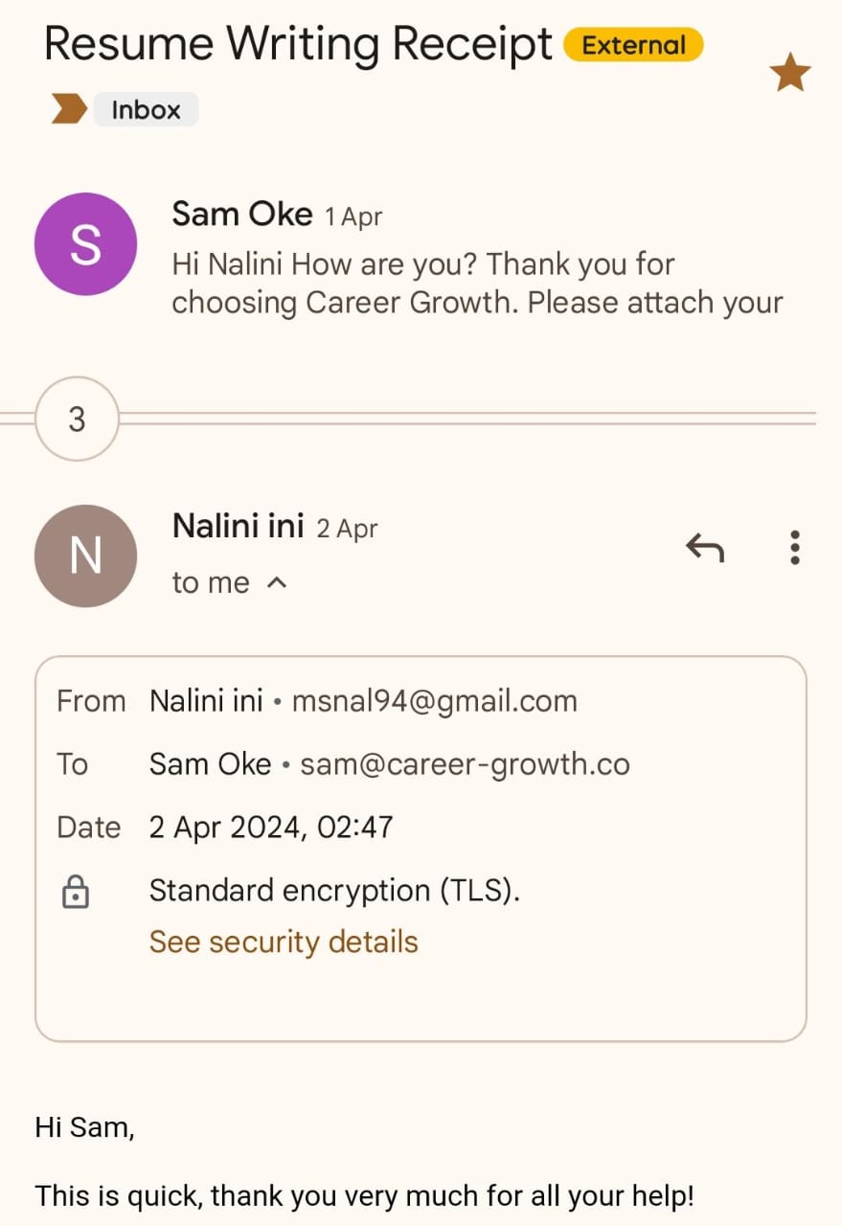Expand the 3 hidden messages

pos(77,419)
